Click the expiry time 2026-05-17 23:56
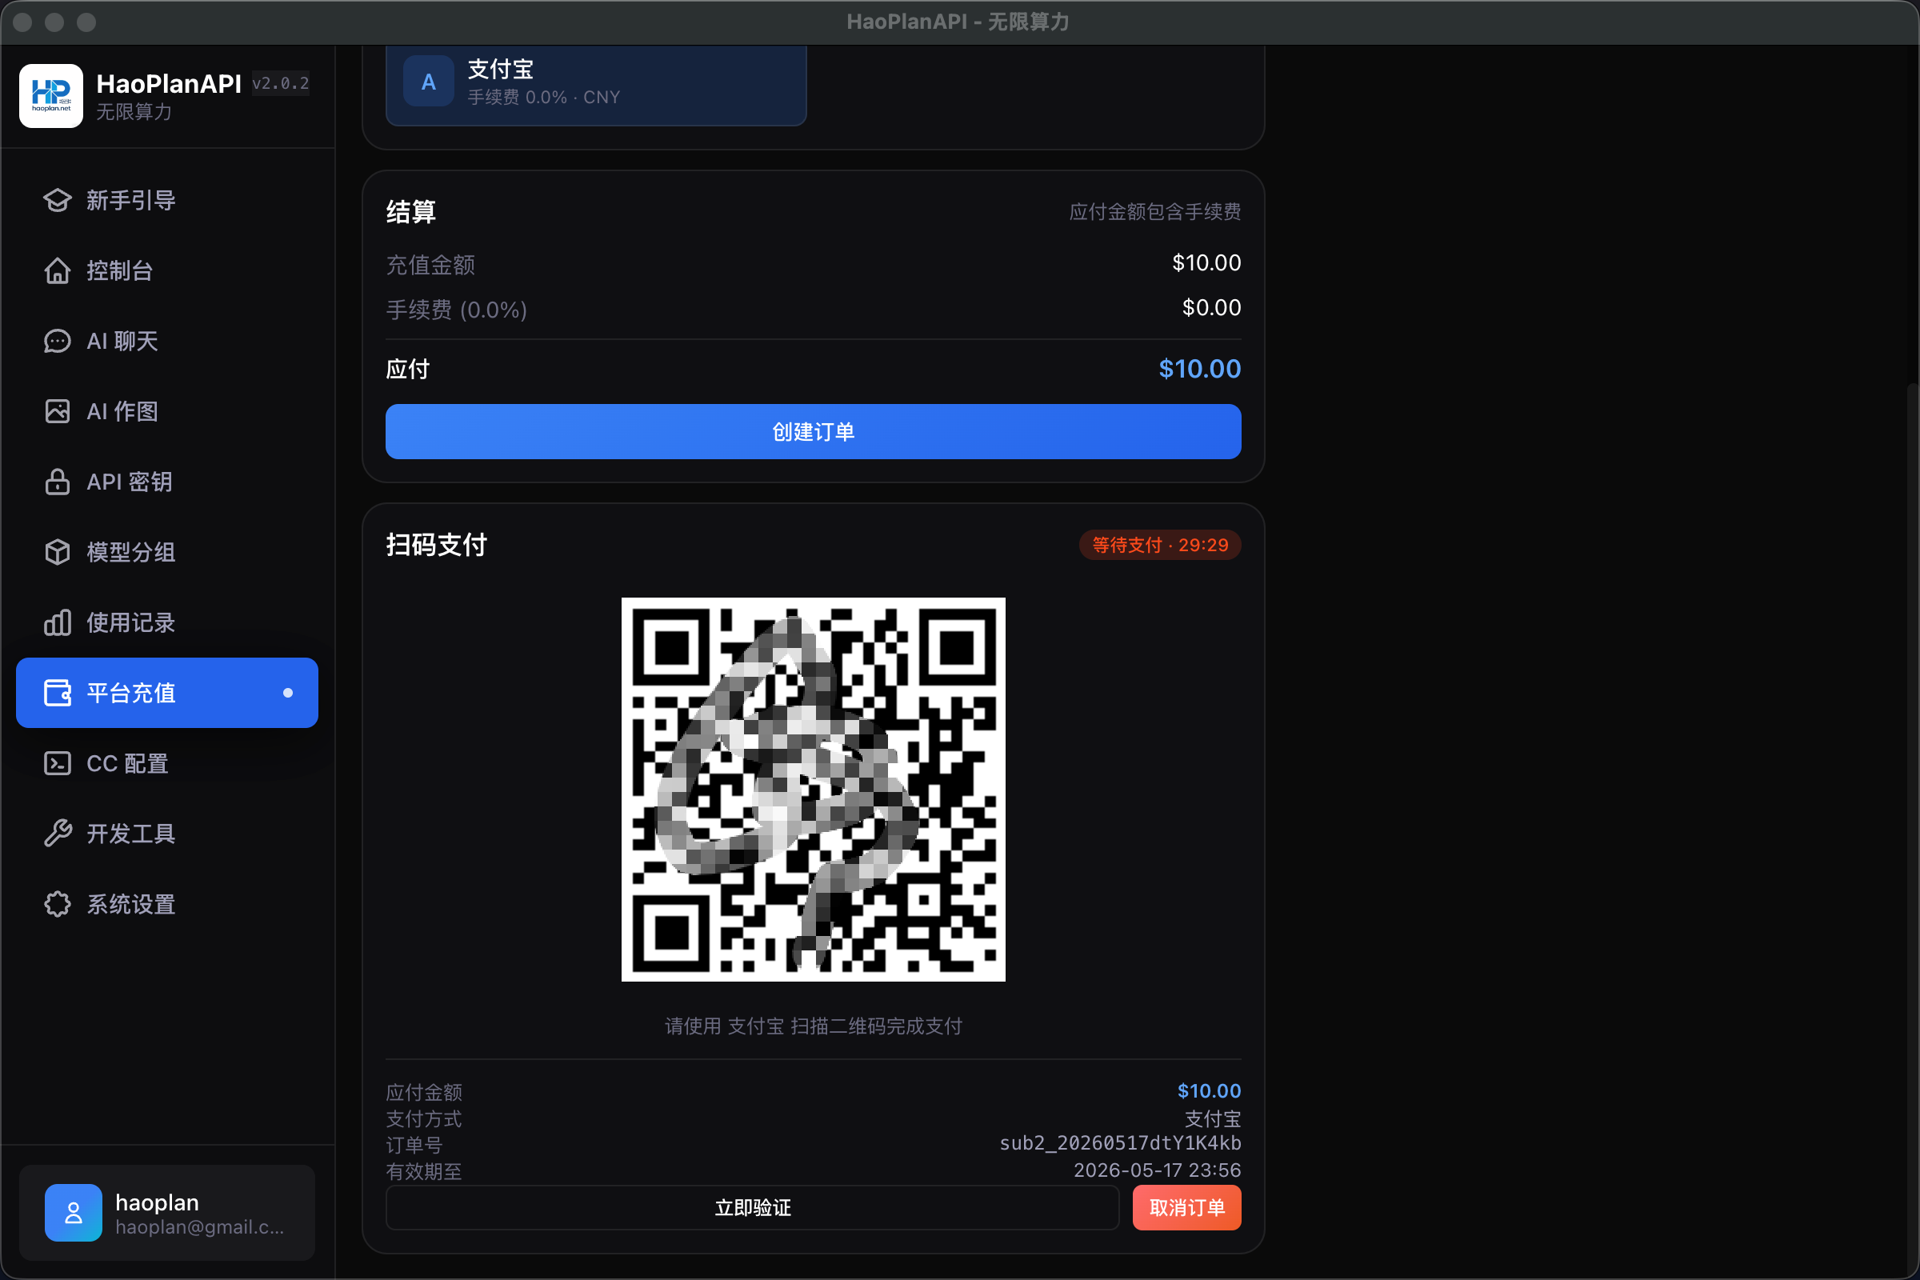This screenshot has height=1280, width=1920. pyautogui.click(x=1157, y=1170)
